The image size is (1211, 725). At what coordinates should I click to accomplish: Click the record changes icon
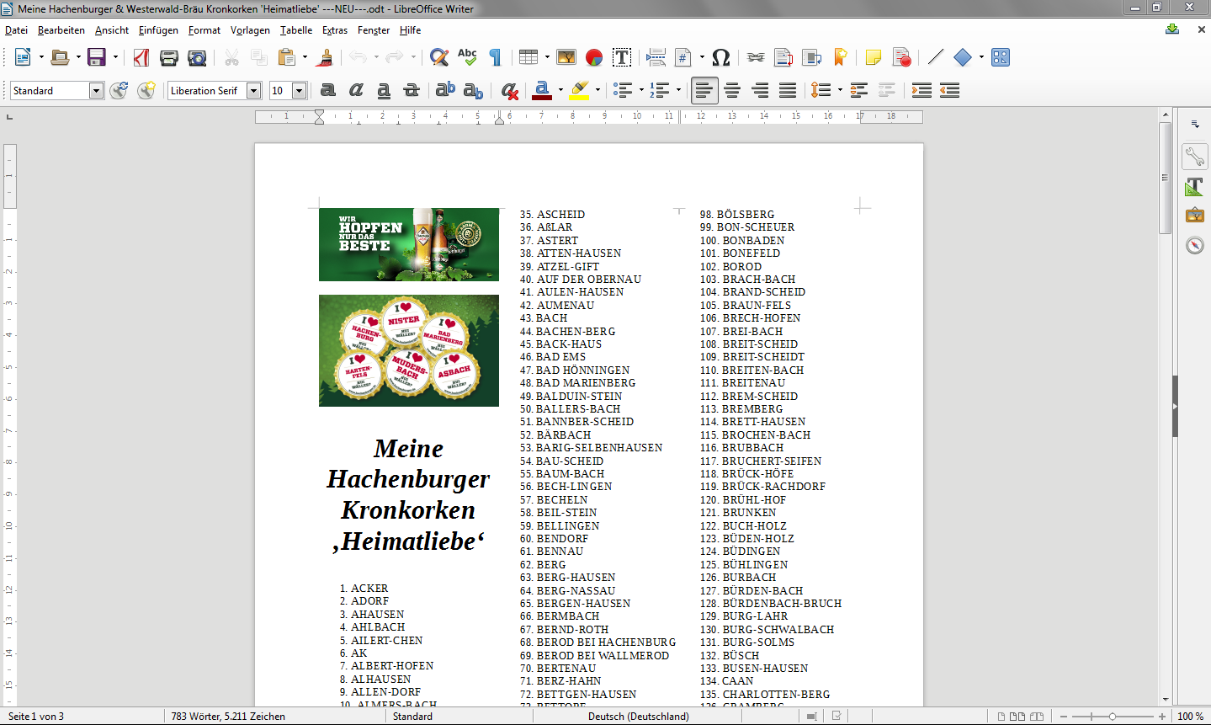[x=901, y=57]
